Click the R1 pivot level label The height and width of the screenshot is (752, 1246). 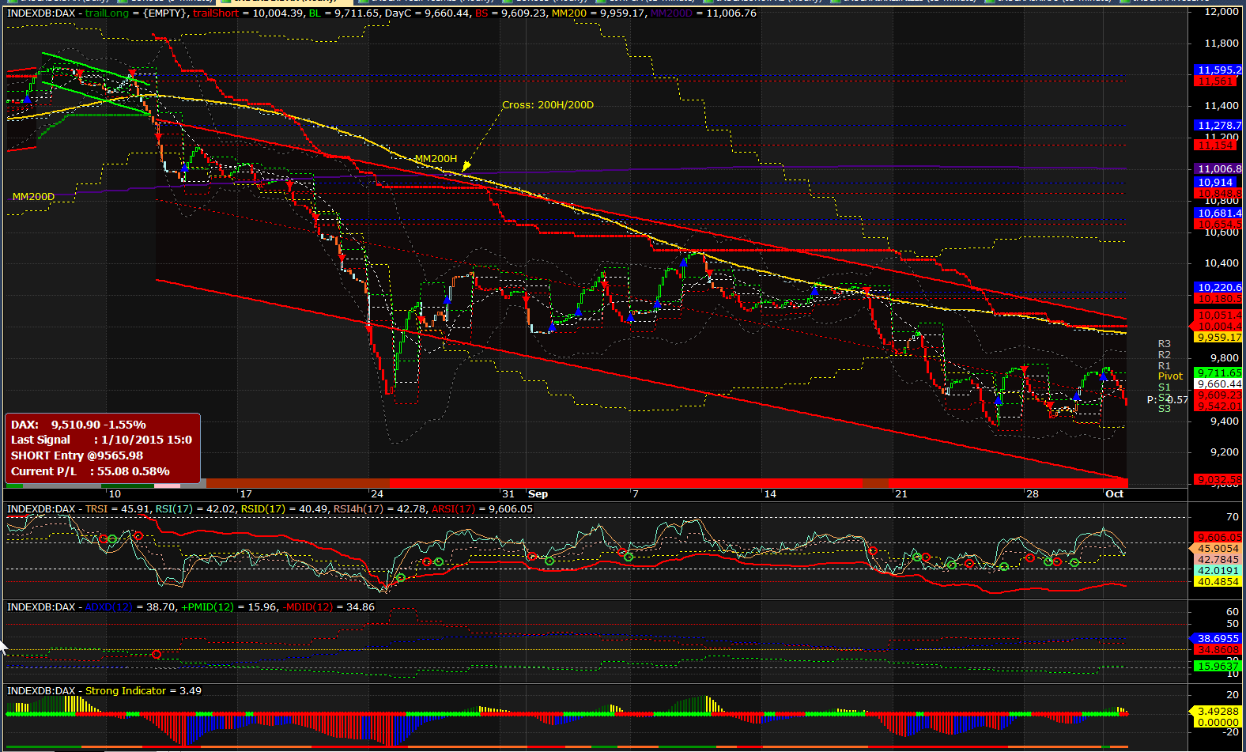(x=1164, y=365)
